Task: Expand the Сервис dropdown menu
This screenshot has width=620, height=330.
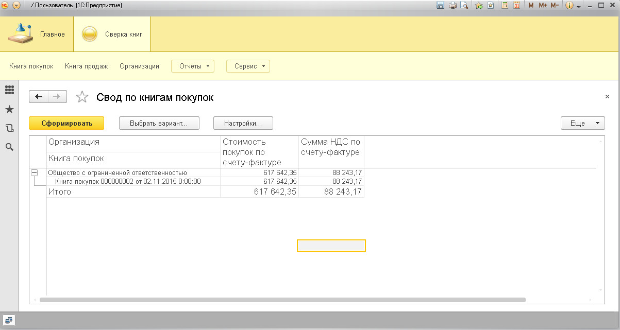Action: 248,66
